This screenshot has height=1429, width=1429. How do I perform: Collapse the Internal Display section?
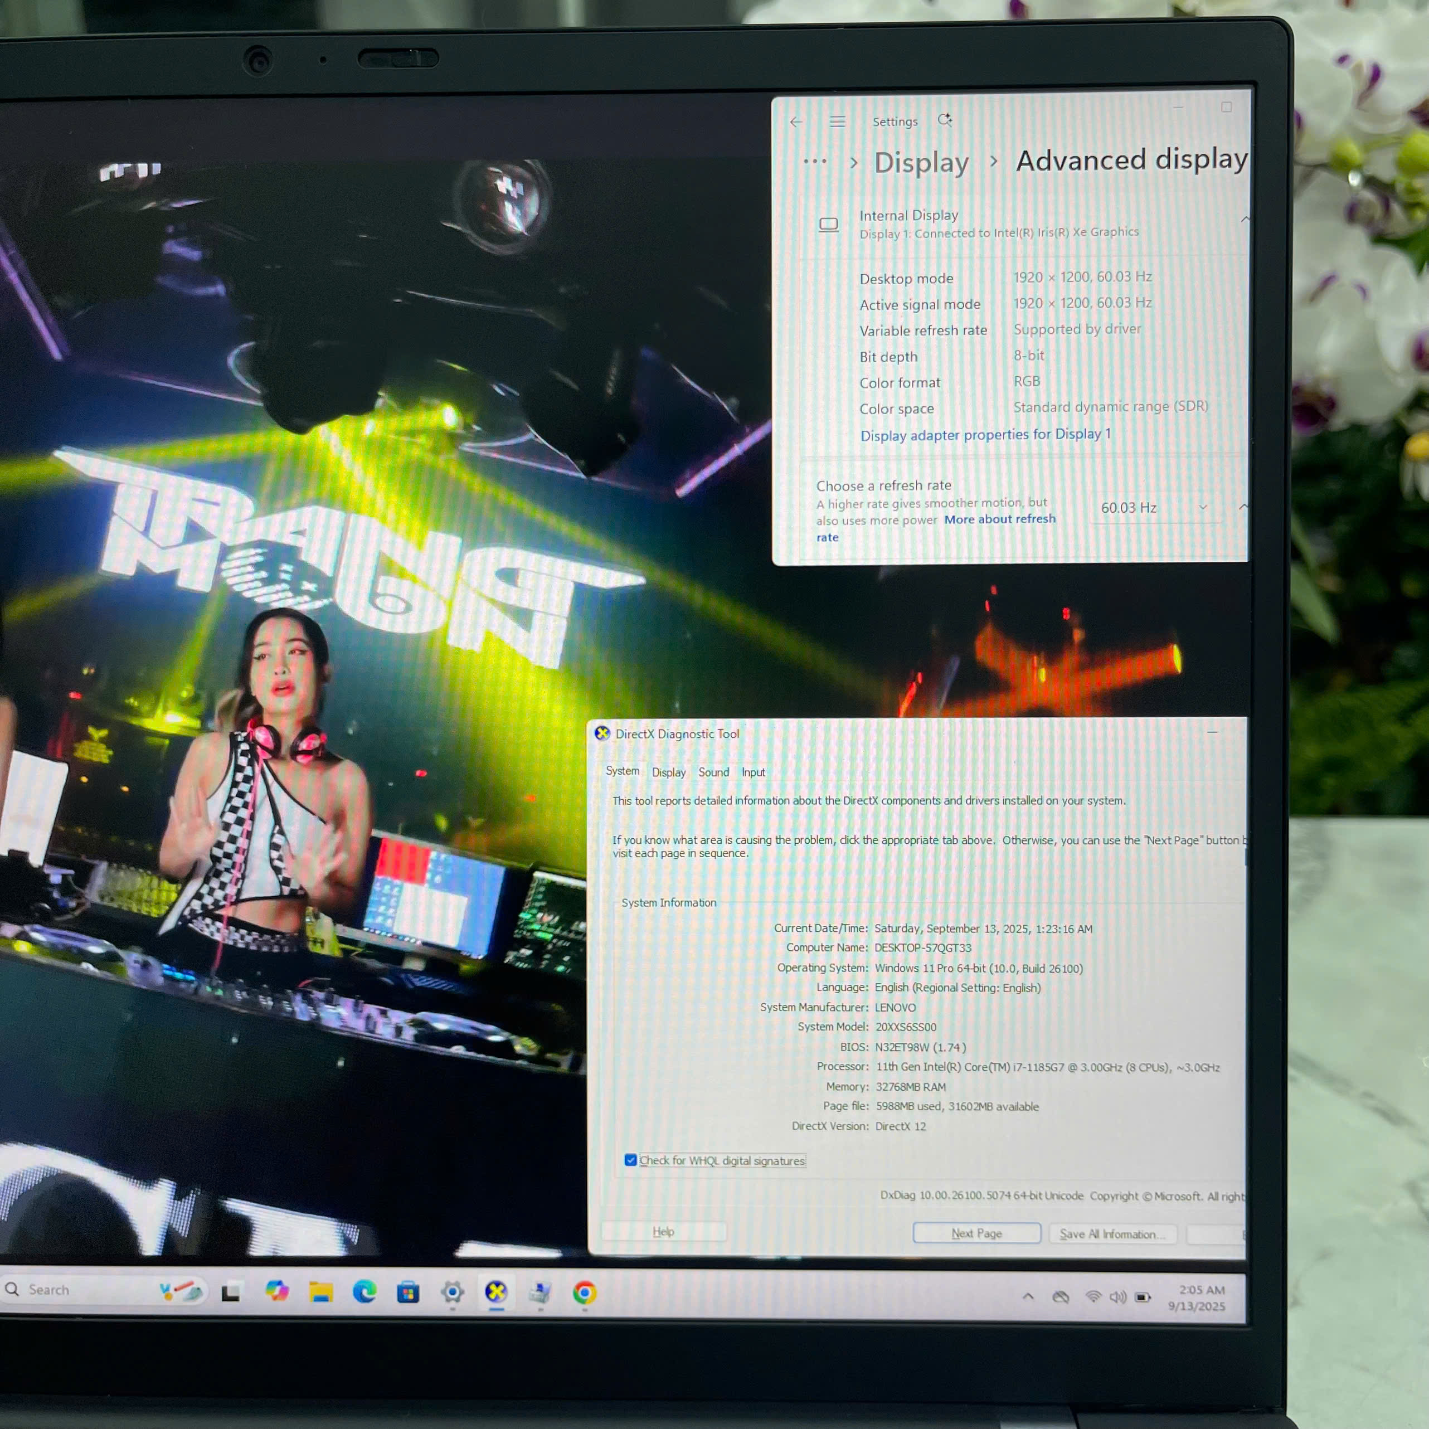click(x=1244, y=219)
